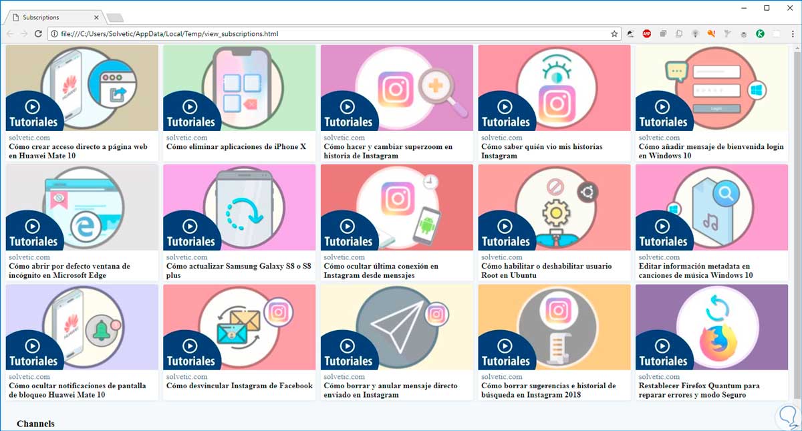Click the lightbulb extension icon

pyautogui.click(x=695, y=33)
